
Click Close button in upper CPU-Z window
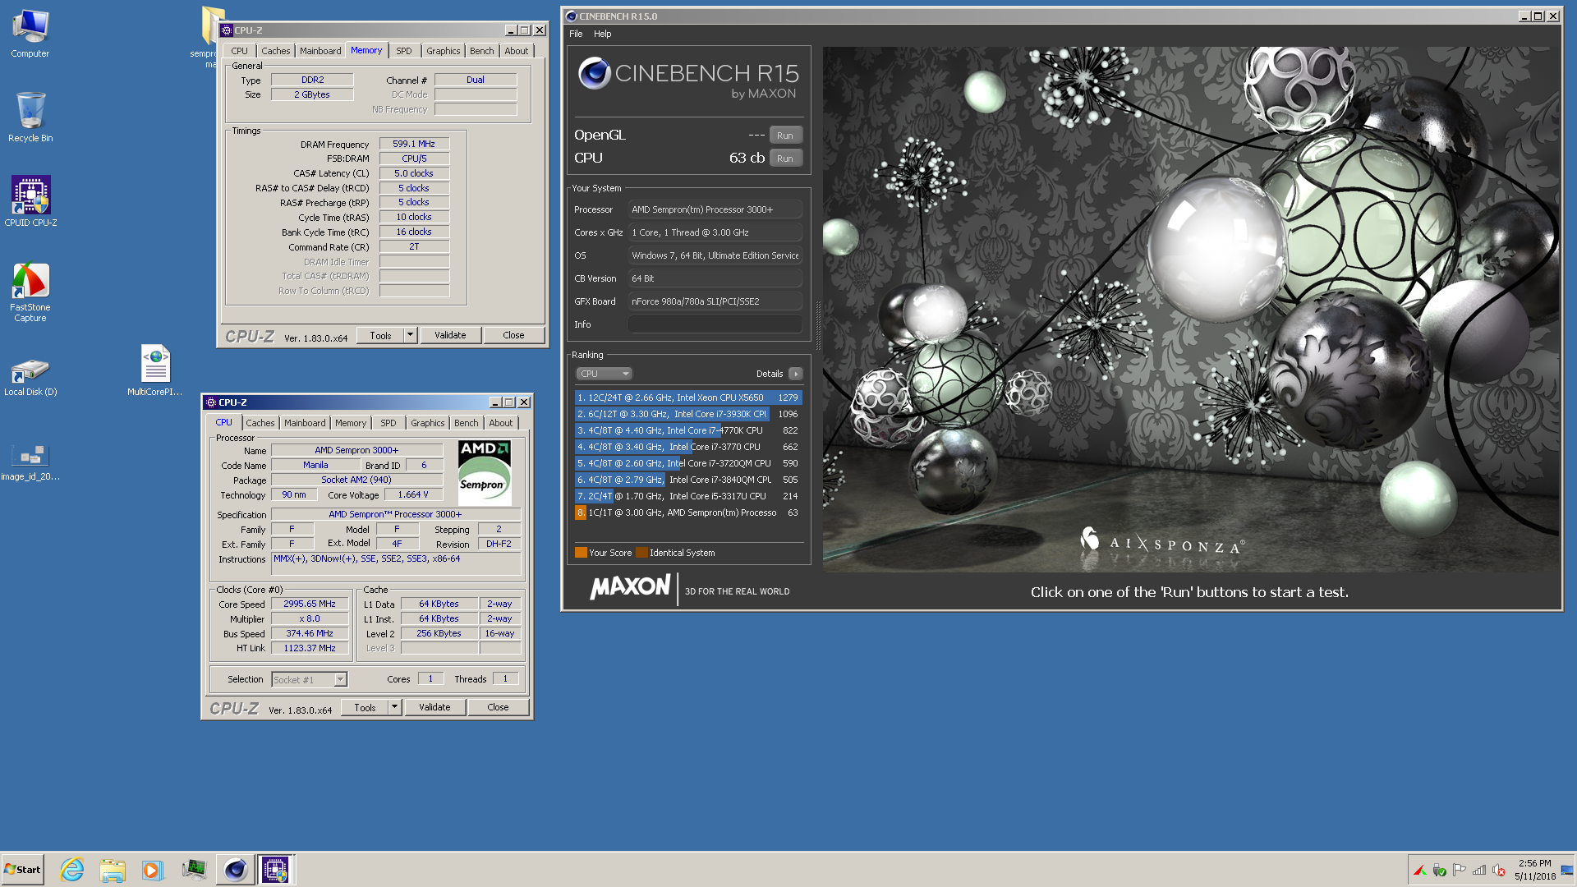[x=513, y=335]
